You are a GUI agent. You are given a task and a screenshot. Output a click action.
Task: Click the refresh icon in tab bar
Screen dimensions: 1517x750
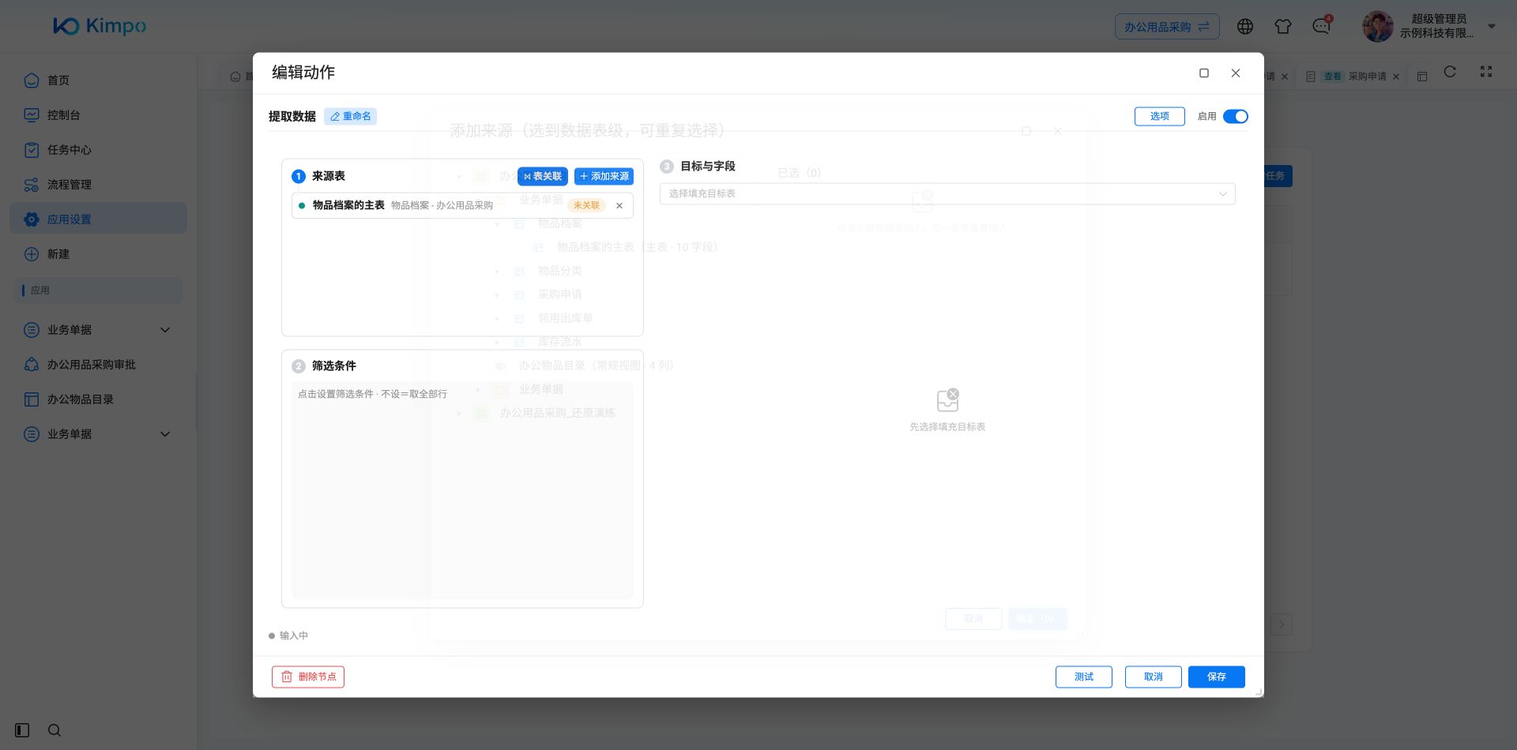coord(1450,72)
